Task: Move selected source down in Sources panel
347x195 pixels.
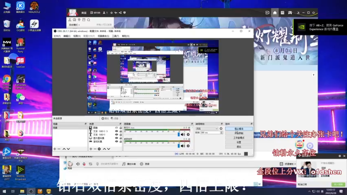Action: (109, 149)
